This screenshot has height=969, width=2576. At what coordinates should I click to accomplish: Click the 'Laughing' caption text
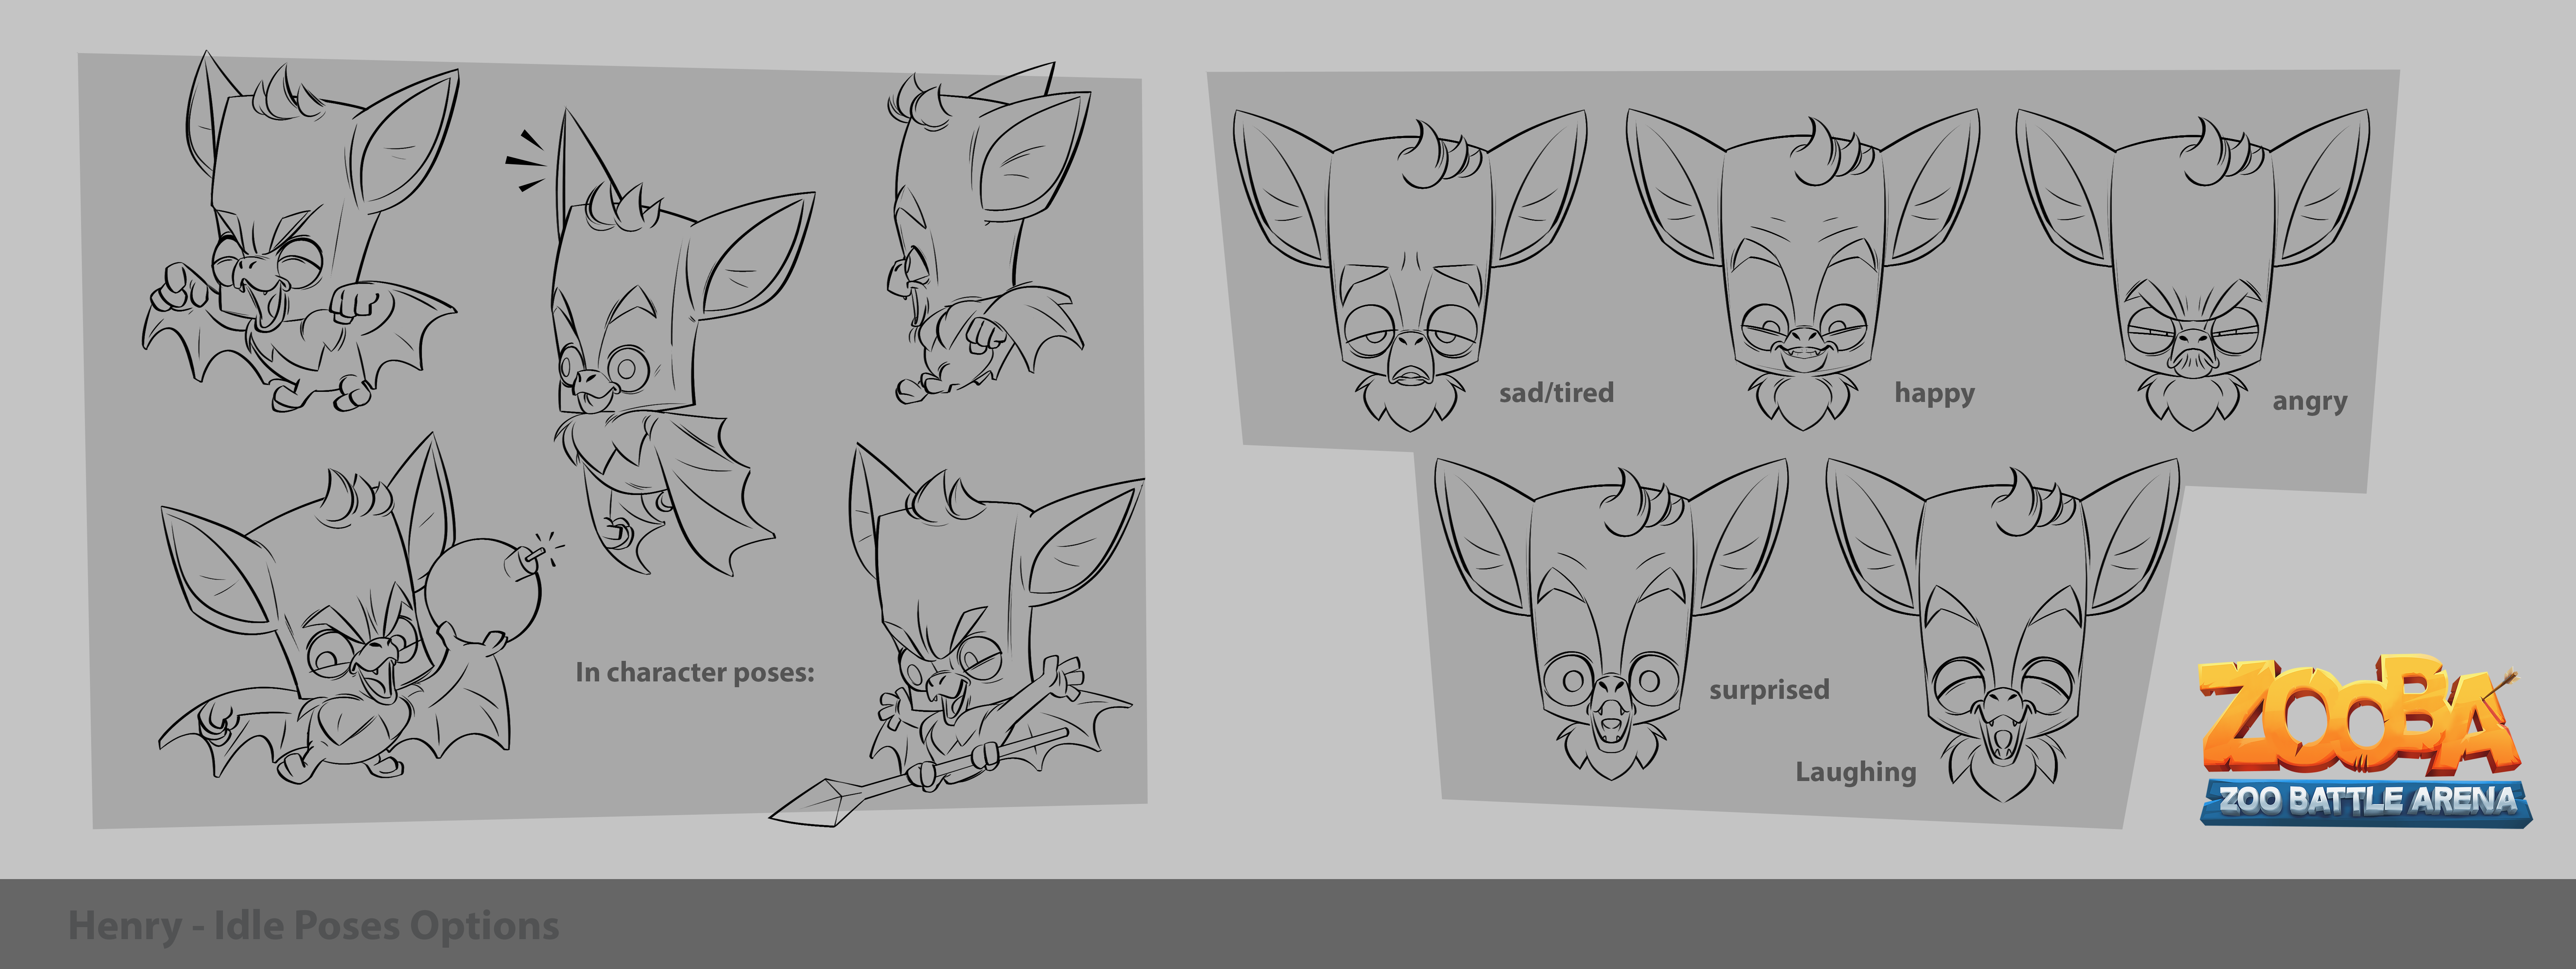tap(1856, 772)
